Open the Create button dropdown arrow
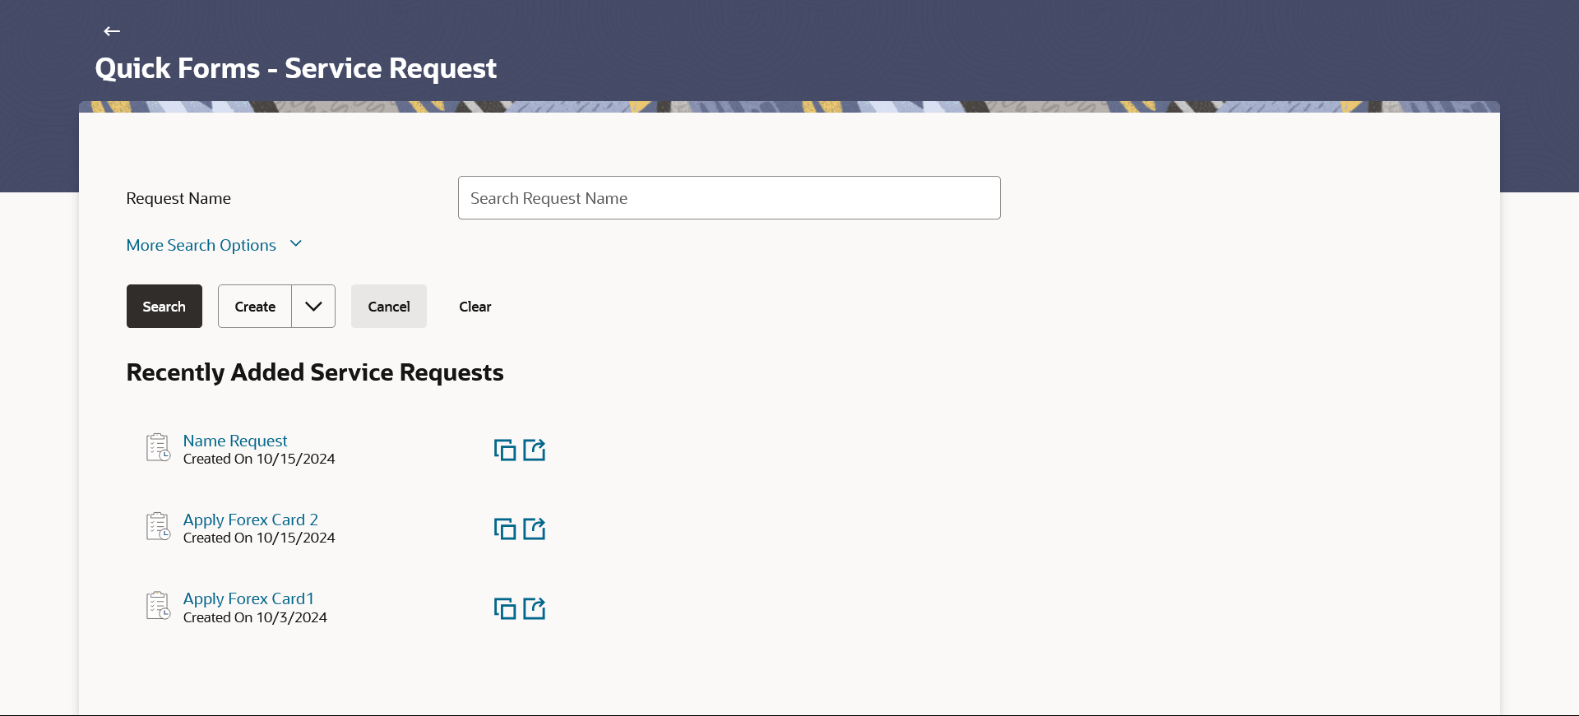The width and height of the screenshot is (1579, 716). pyautogui.click(x=313, y=307)
